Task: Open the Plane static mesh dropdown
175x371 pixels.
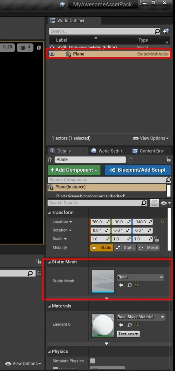Action: tap(140, 277)
